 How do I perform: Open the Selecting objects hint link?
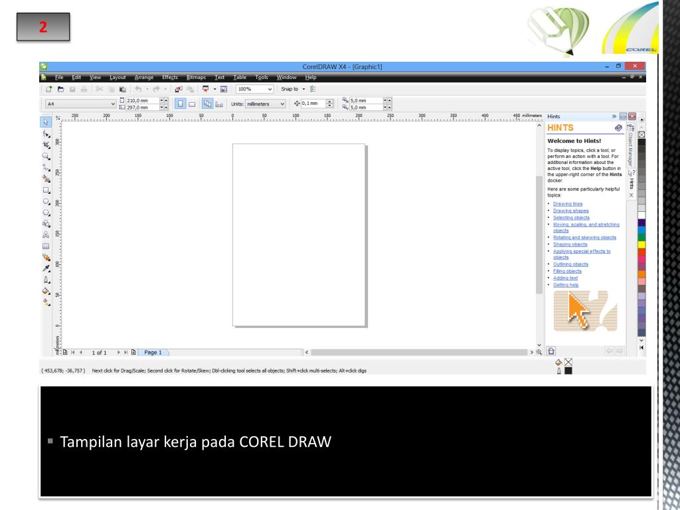571,218
